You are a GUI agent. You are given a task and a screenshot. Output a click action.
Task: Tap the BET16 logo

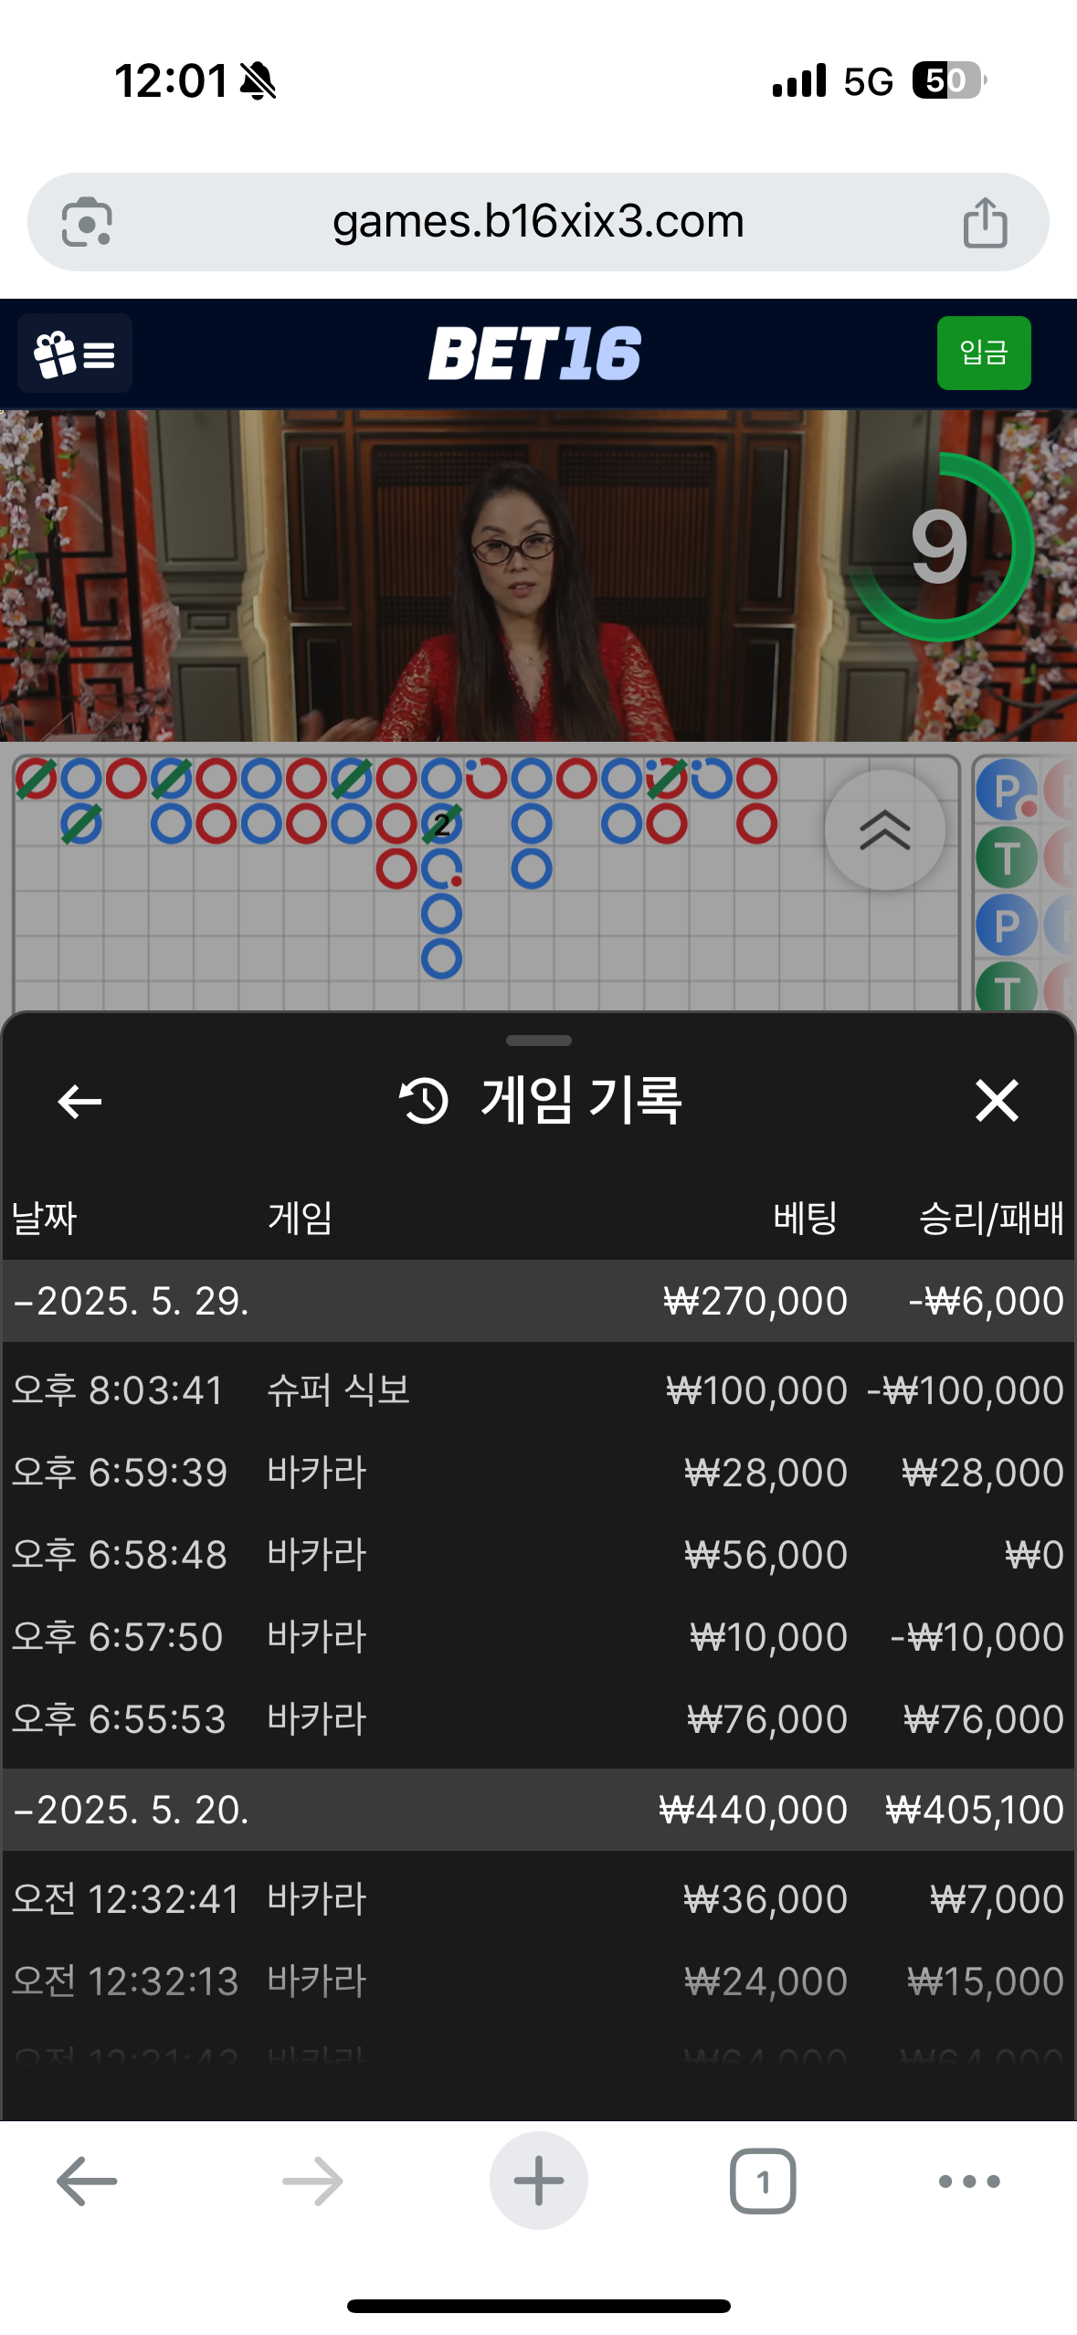tap(535, 354)
